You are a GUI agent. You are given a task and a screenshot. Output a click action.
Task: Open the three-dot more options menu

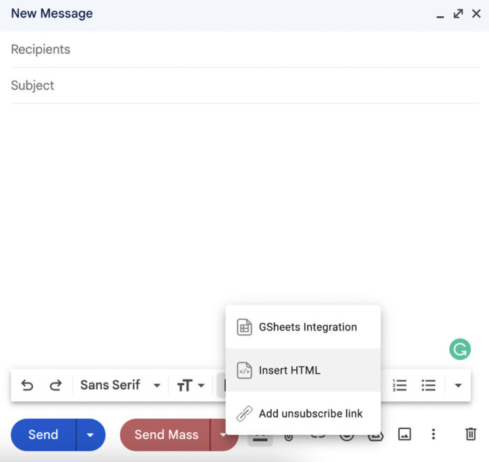tap(433, 435)
